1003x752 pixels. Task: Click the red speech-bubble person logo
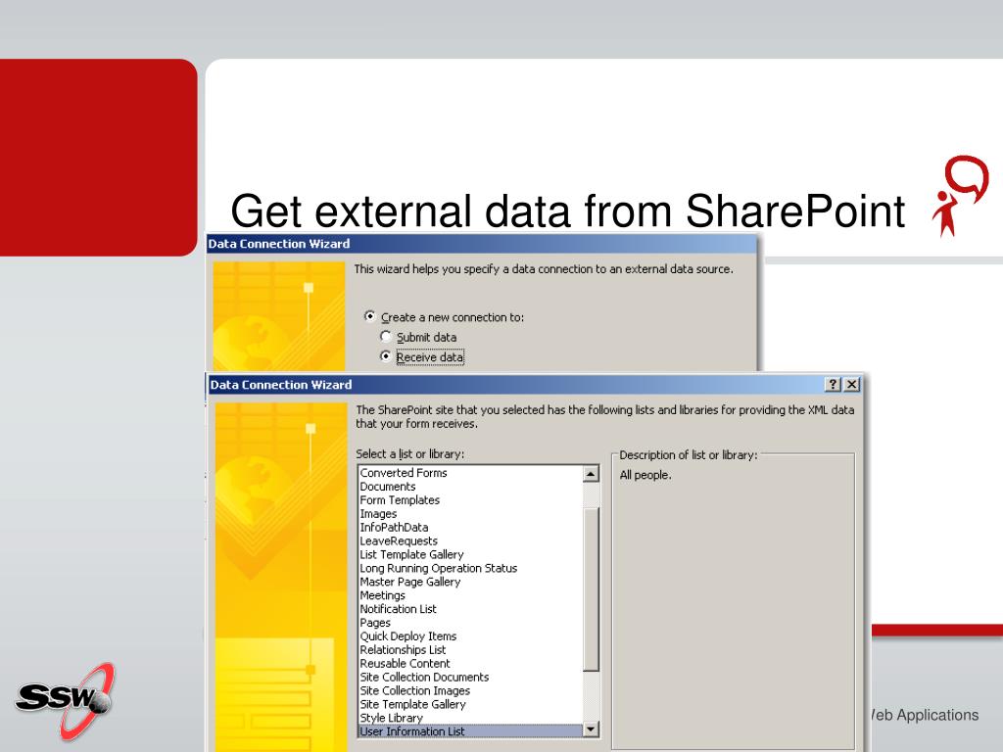click(x=960, y=195)
